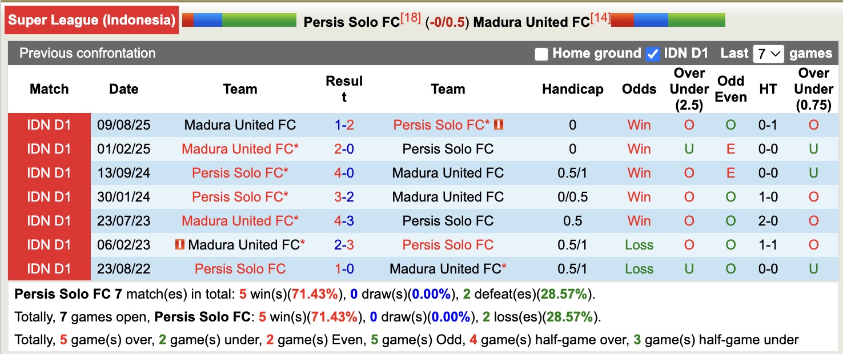Open the Last games count dropdown
Viewport: 843px width, 354px height.
(x=769, y=53)
